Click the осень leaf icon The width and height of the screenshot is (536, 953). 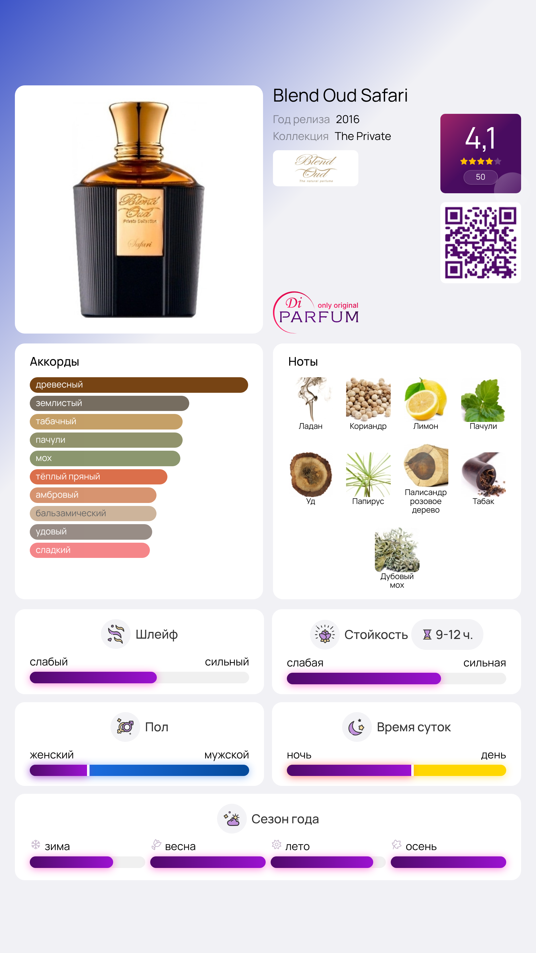(x=397, y=844)
